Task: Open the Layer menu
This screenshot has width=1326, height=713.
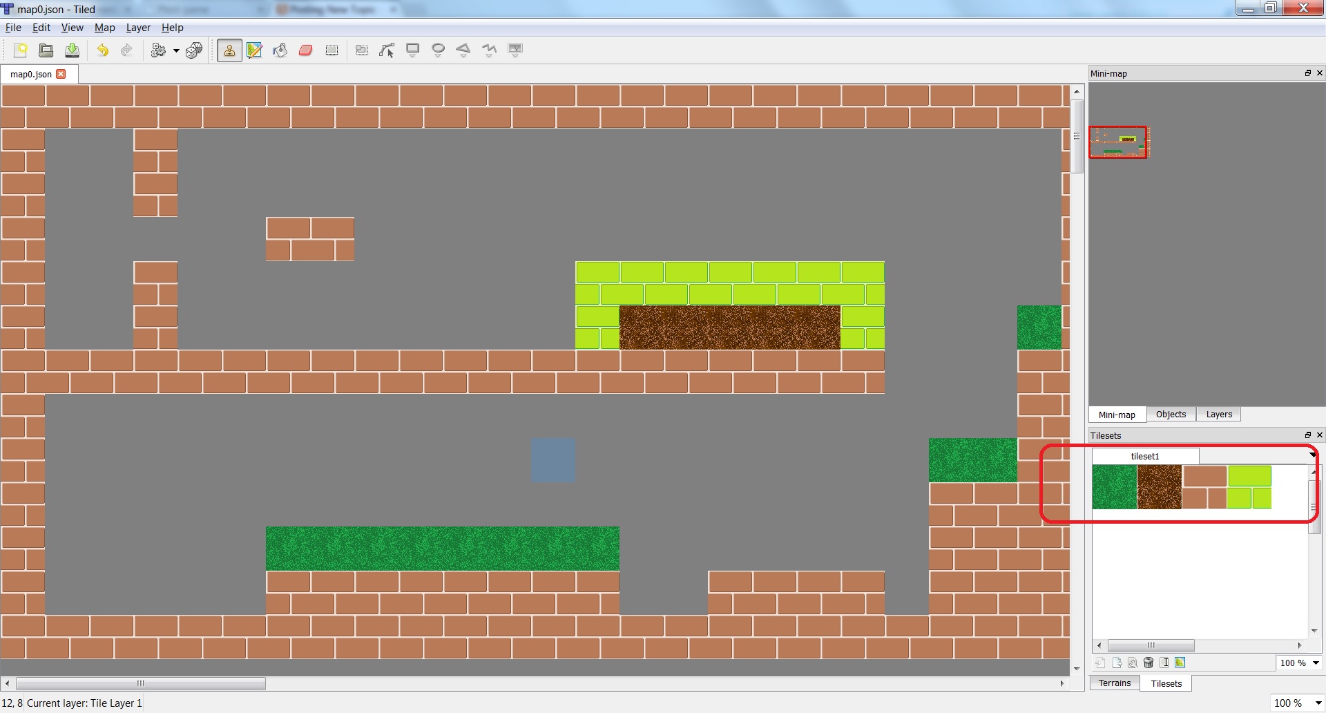Action: [138, 28]
